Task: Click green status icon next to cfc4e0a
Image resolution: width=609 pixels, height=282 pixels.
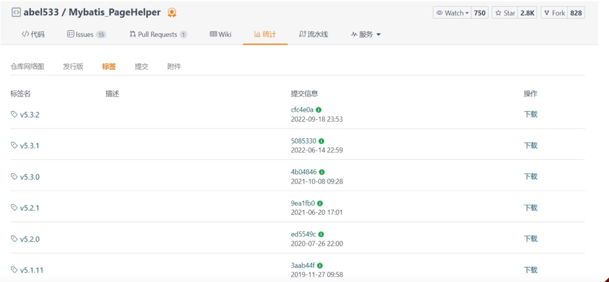Action: point(319,110)
